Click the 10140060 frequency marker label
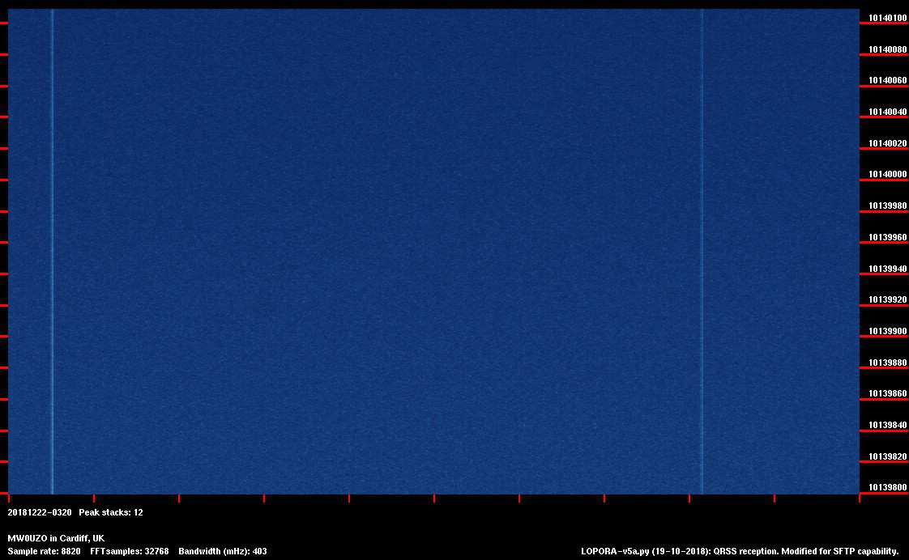Image resolution: width=909 pixels, height=560 pixels. [x=887, y=80]
